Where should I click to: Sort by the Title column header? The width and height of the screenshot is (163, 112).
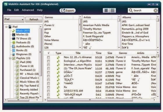[78, 53]
